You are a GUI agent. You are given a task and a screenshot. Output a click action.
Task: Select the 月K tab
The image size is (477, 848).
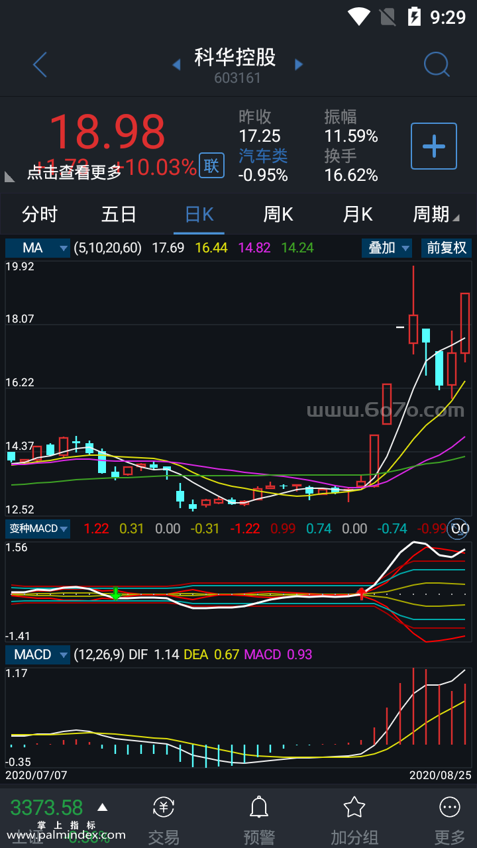click(x=358, y=214)
